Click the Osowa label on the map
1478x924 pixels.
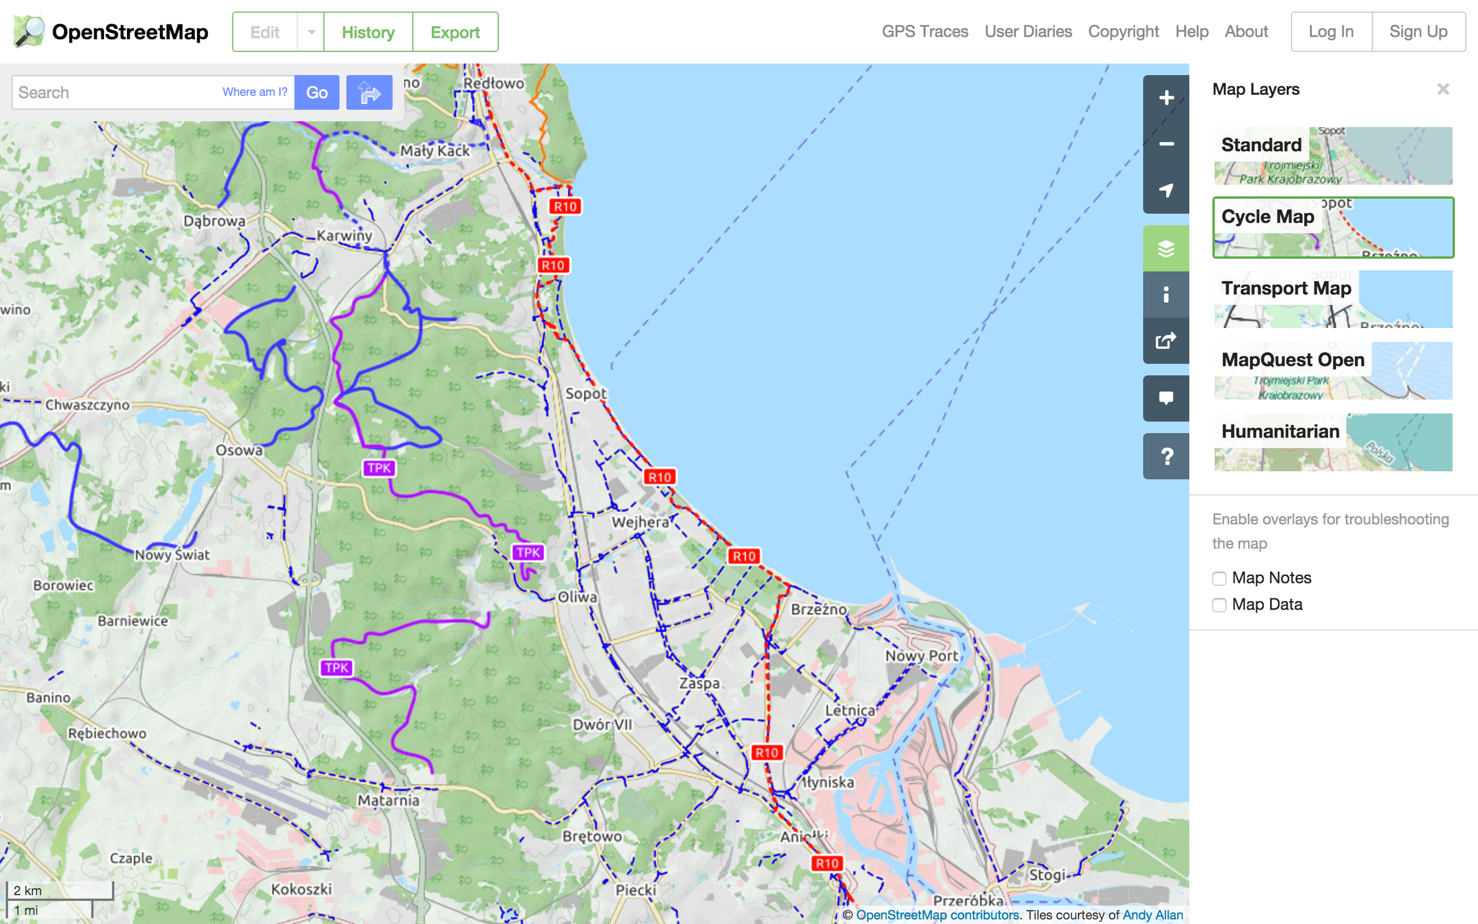click(x=239, y=450)
